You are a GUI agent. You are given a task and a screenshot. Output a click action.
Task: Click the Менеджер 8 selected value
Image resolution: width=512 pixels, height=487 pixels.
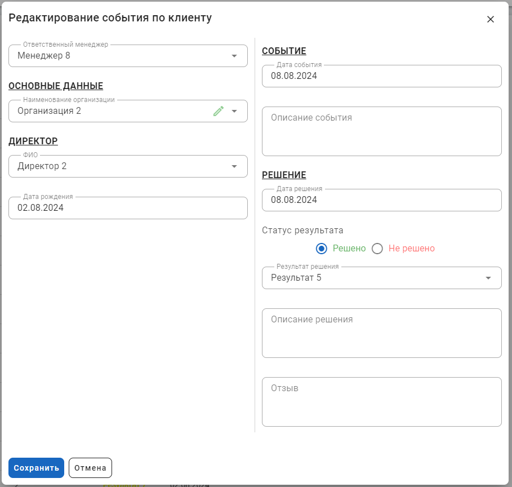point(44,56)
